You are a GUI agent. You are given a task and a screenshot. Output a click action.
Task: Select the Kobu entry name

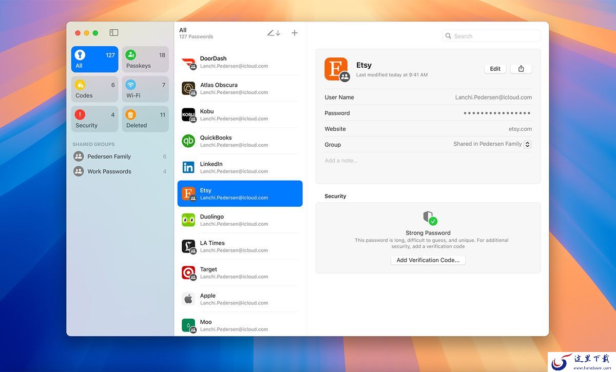click(207, 111)
